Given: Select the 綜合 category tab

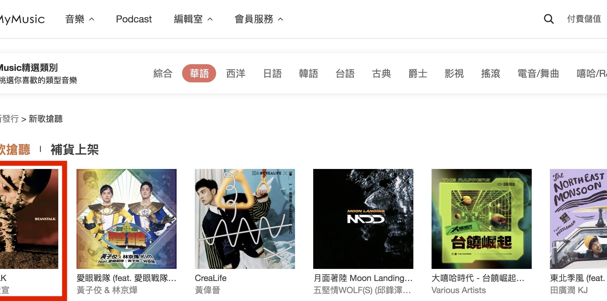Looking at the screenshot, I should click(163, 73).
